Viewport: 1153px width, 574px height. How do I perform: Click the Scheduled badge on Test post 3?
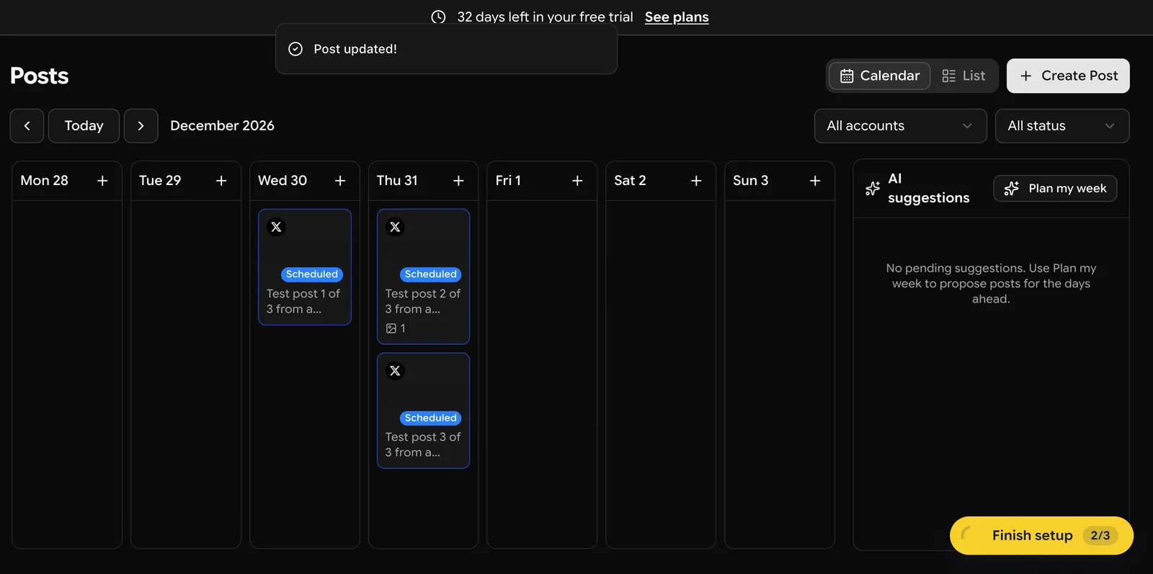(x=431, y=418)
